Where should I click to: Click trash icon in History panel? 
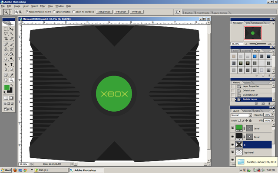point(269,103)
